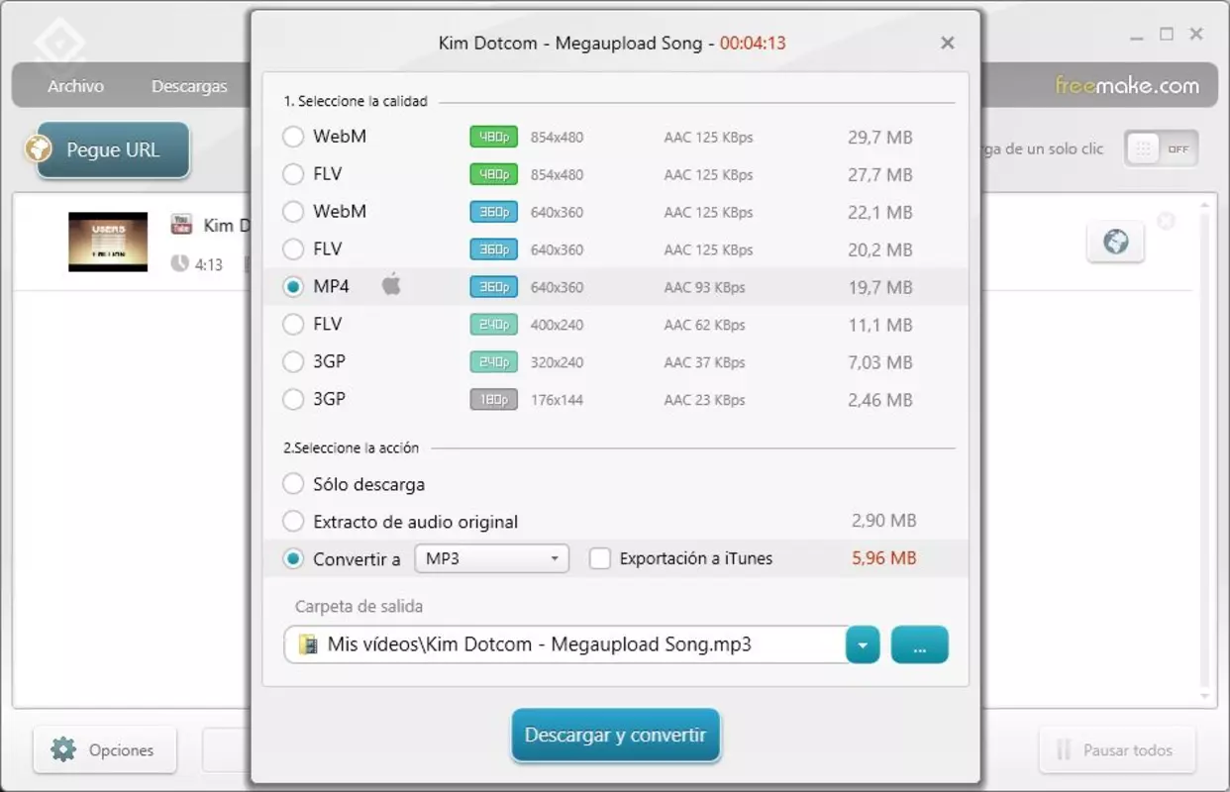This screenshot has height=792, width=1230.
Task: Open the video page with the globe button
Action: pyautogui.click(x=1115, y=242)
